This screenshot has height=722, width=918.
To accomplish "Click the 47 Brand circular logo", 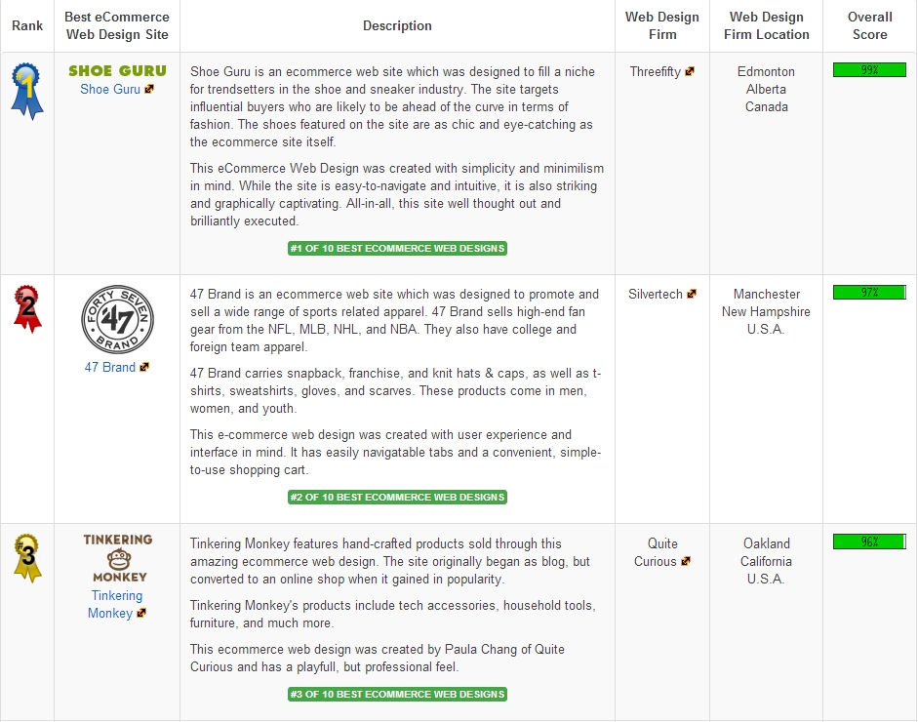I will tap(117, 320).
